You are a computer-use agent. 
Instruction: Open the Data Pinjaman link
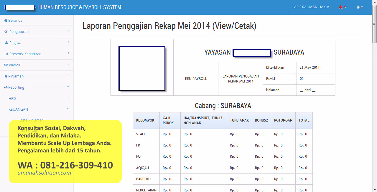32,120
